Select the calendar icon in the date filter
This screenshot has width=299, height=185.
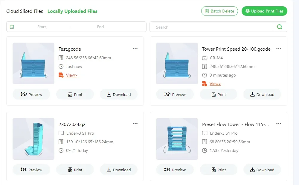[x=12, y=27]
